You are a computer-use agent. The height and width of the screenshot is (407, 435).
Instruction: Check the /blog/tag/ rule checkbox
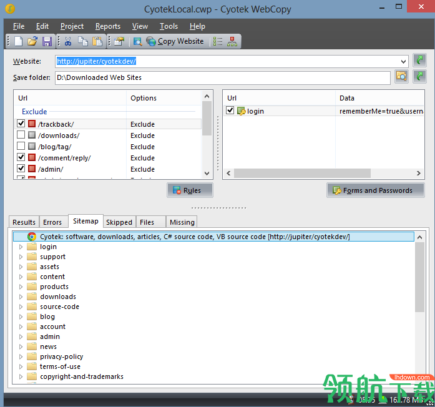click(x=21, y=145)
